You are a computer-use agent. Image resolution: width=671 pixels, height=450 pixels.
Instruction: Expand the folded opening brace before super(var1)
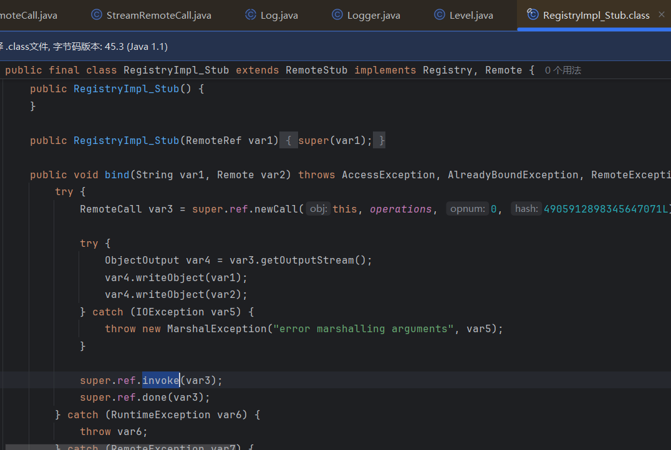pyautogui.click(x=289, y=141)
